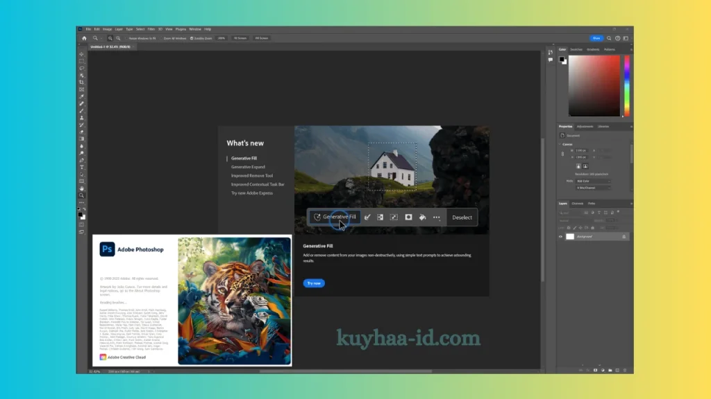Click the Create new group folder icon
The width and height of the screenshot is (711, 399).
pyautogui.click(x=610, y=370)
